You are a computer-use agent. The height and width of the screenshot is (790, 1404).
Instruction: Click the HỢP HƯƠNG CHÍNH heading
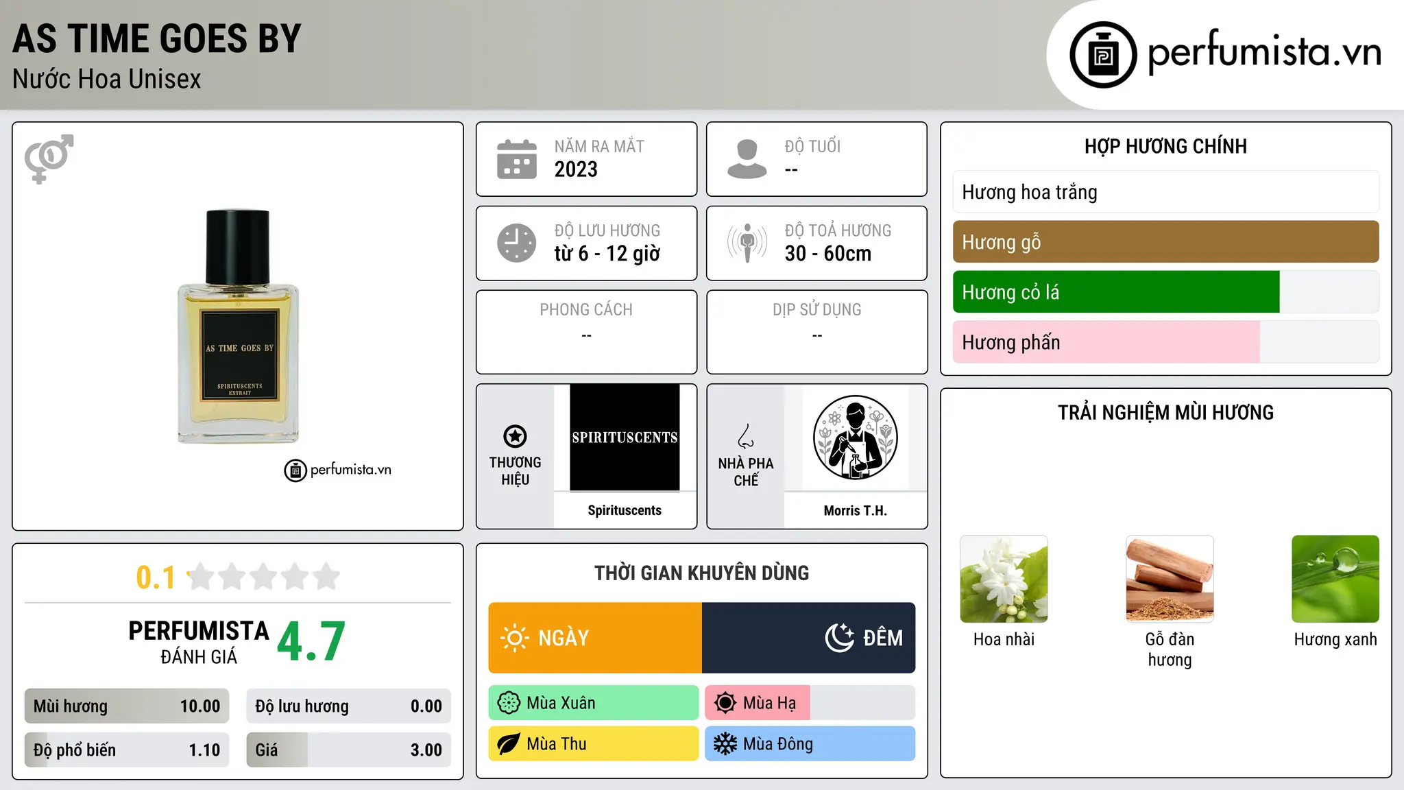coord(1166,147)
